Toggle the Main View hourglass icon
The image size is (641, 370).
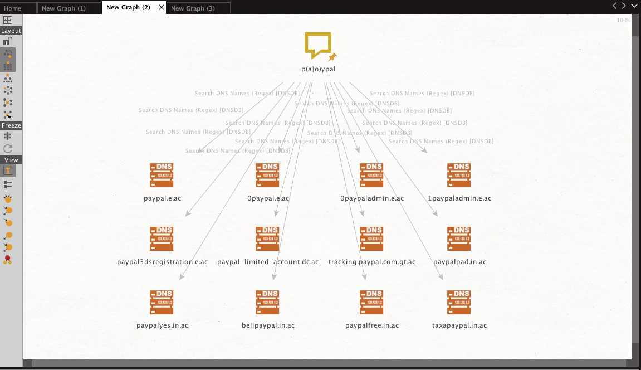coord(8,171)
